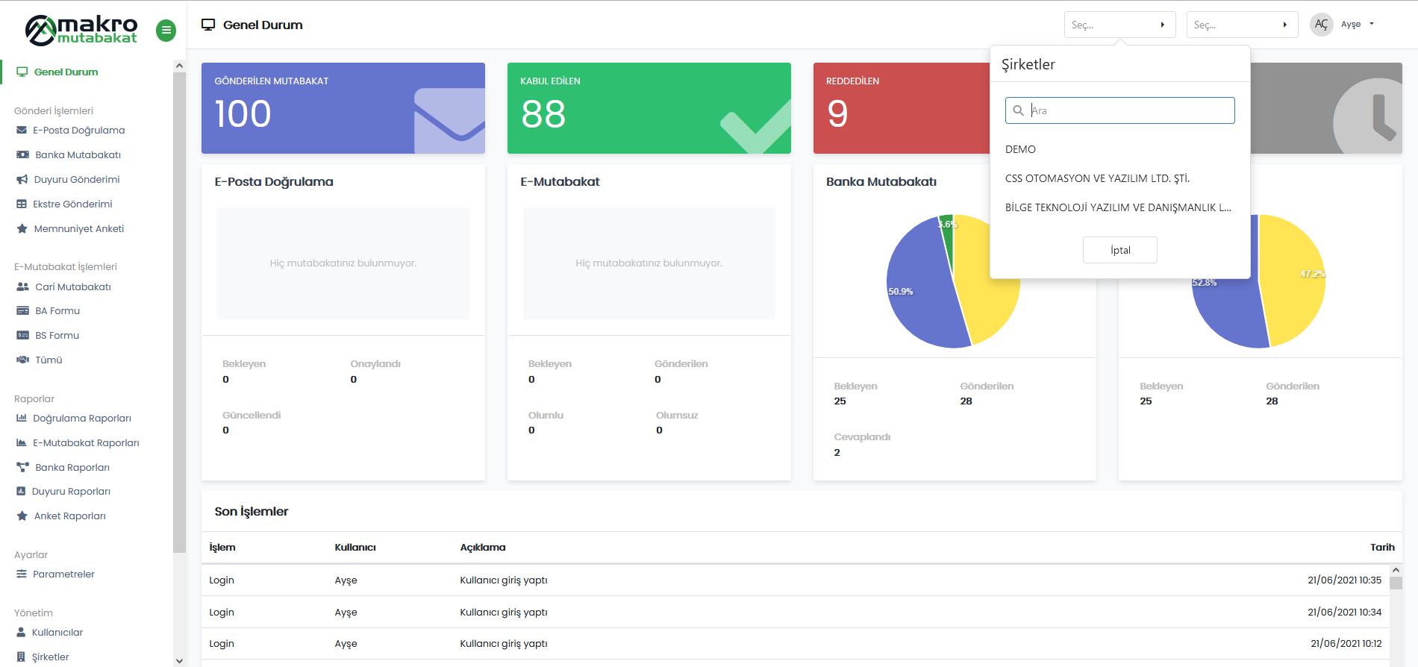Open the BA Formu menu item
The width and height of the screenshot is (1418, 667).
point(57,311)
